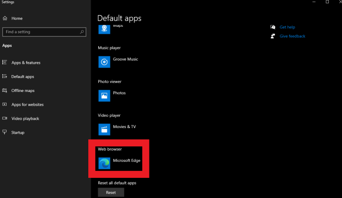Change web browser from Microsoft Edge
The width and height of the screenshot is (342, 198).
[x=126, y=160]
